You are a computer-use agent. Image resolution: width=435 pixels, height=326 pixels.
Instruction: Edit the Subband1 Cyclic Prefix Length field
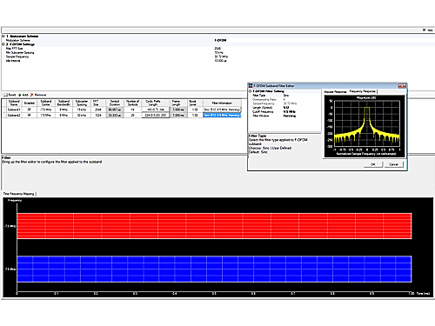[x=156, y=110]
